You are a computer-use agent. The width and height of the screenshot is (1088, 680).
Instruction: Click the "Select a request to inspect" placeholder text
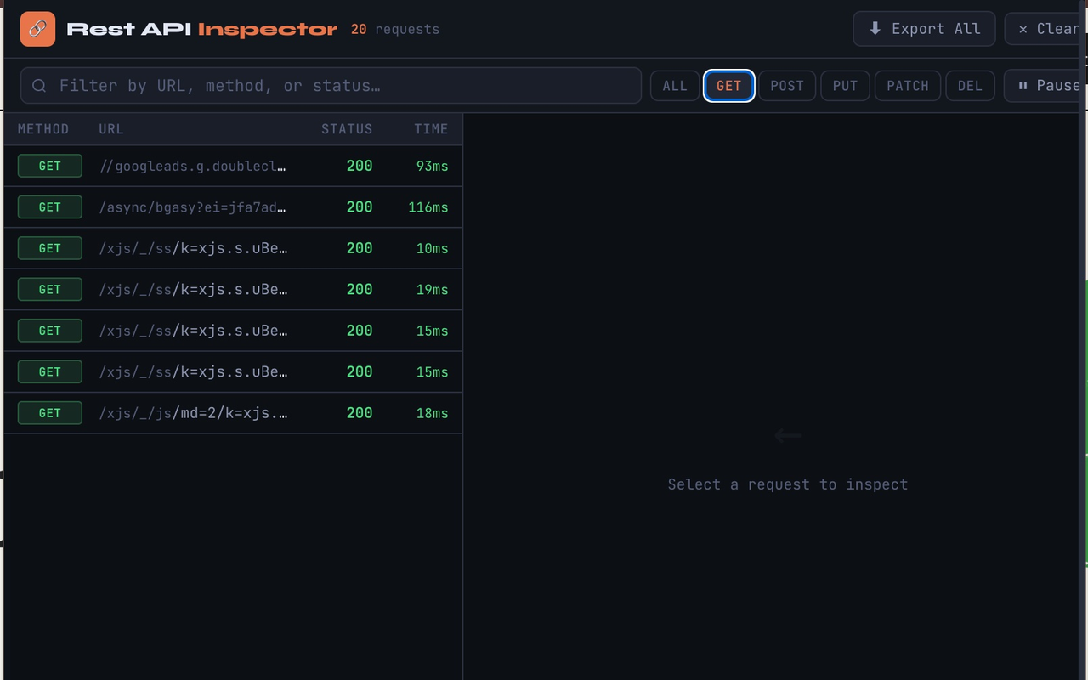tap(788, 484)
